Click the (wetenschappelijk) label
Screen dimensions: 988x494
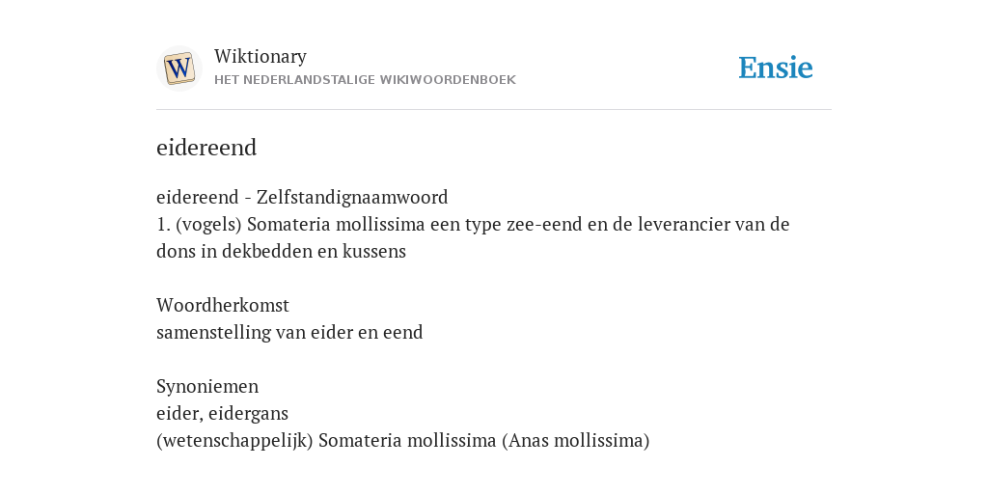tap(234, 440)
